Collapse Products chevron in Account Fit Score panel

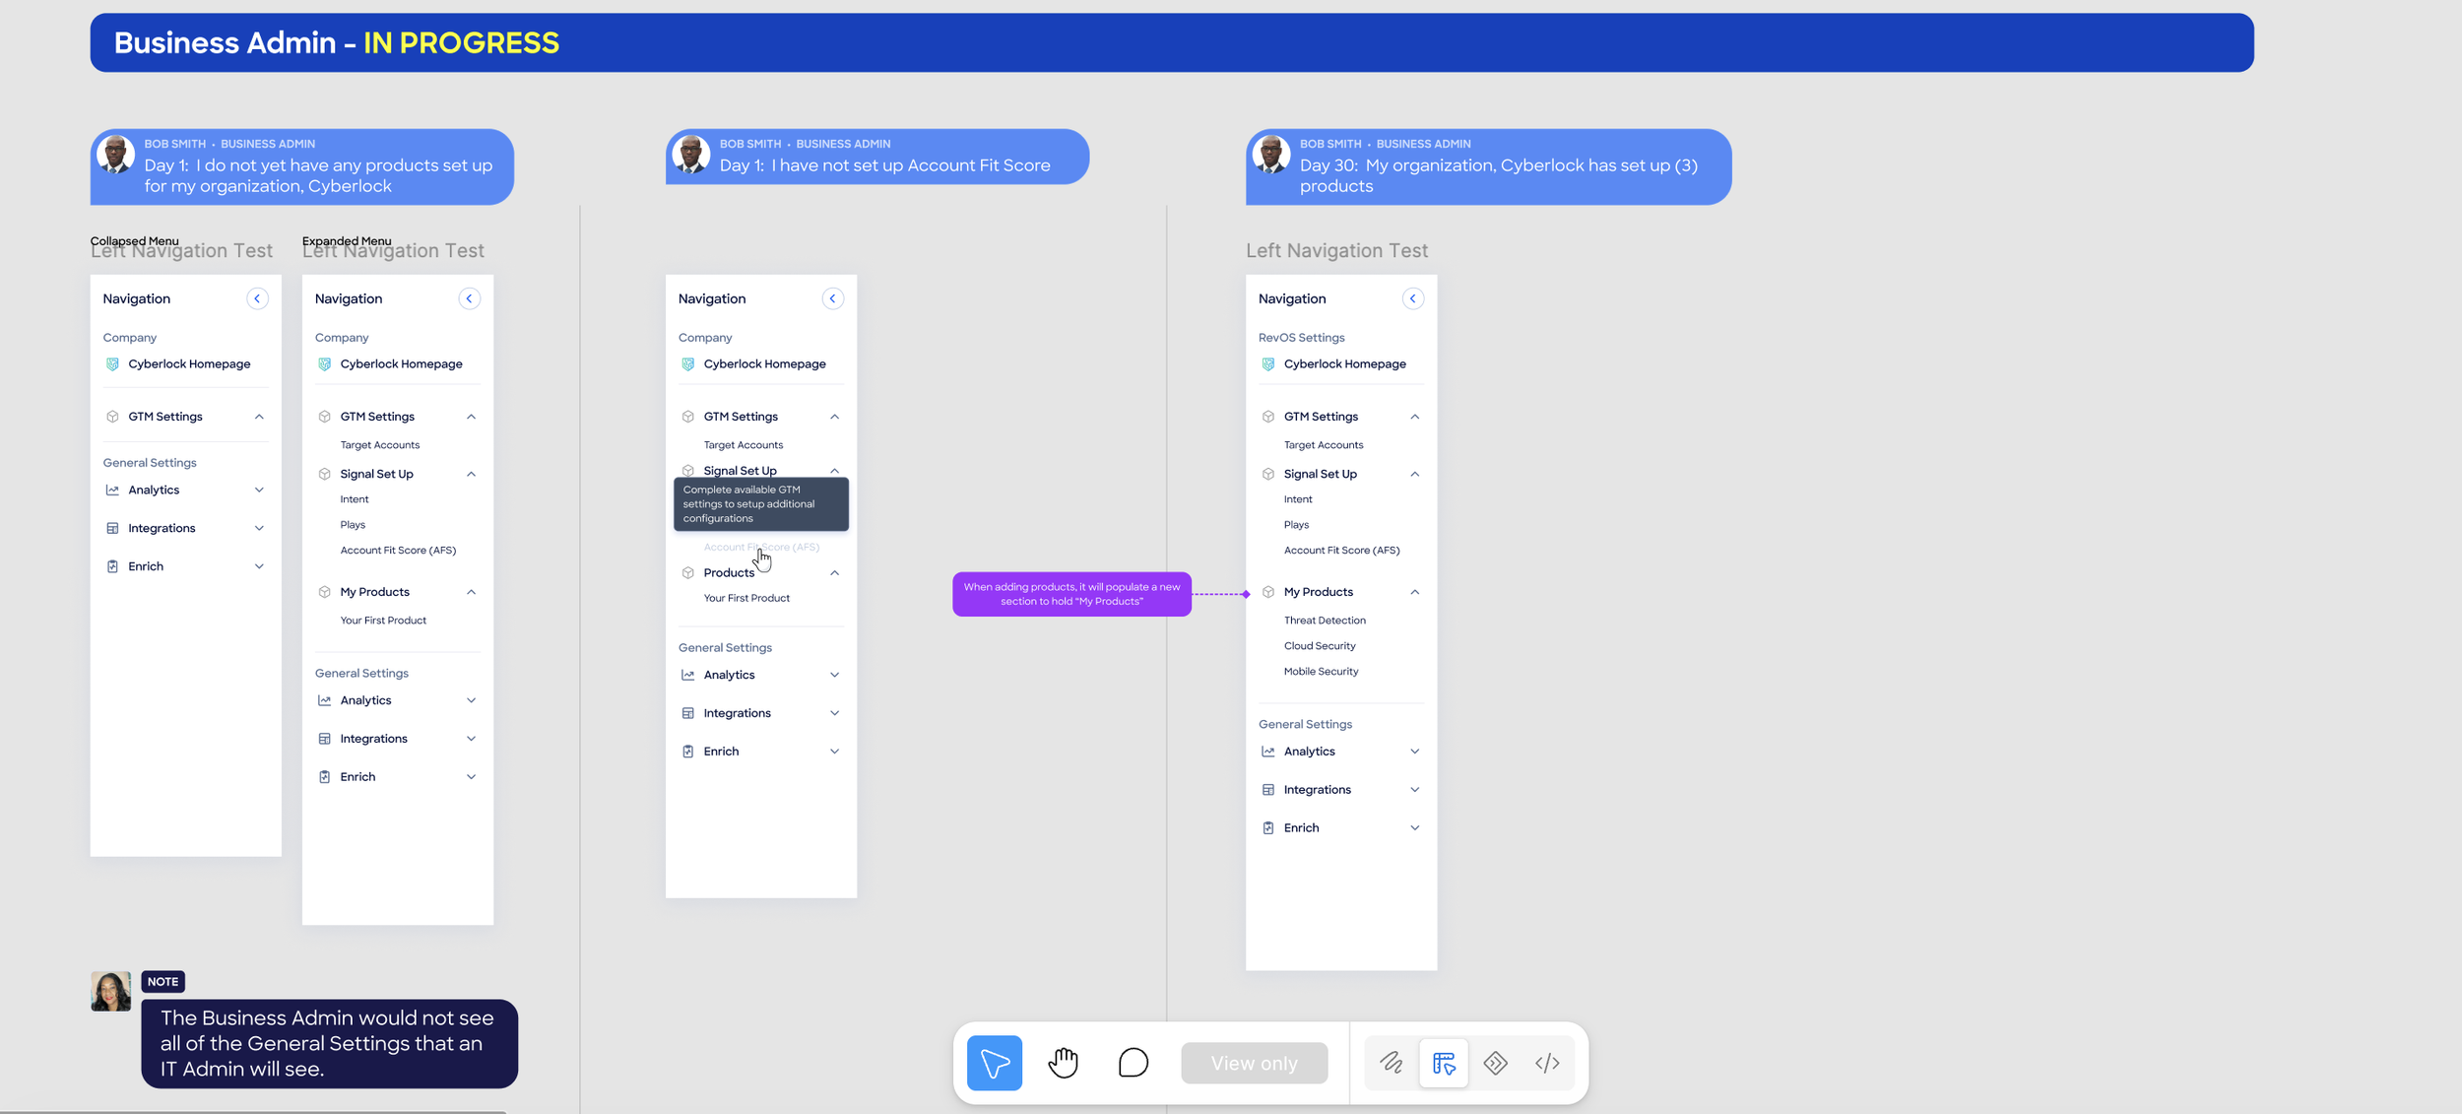click(834, 572)
